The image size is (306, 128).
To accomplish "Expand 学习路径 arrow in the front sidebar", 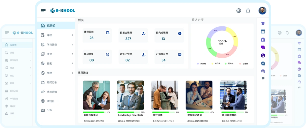I will [x=72, y=45].
